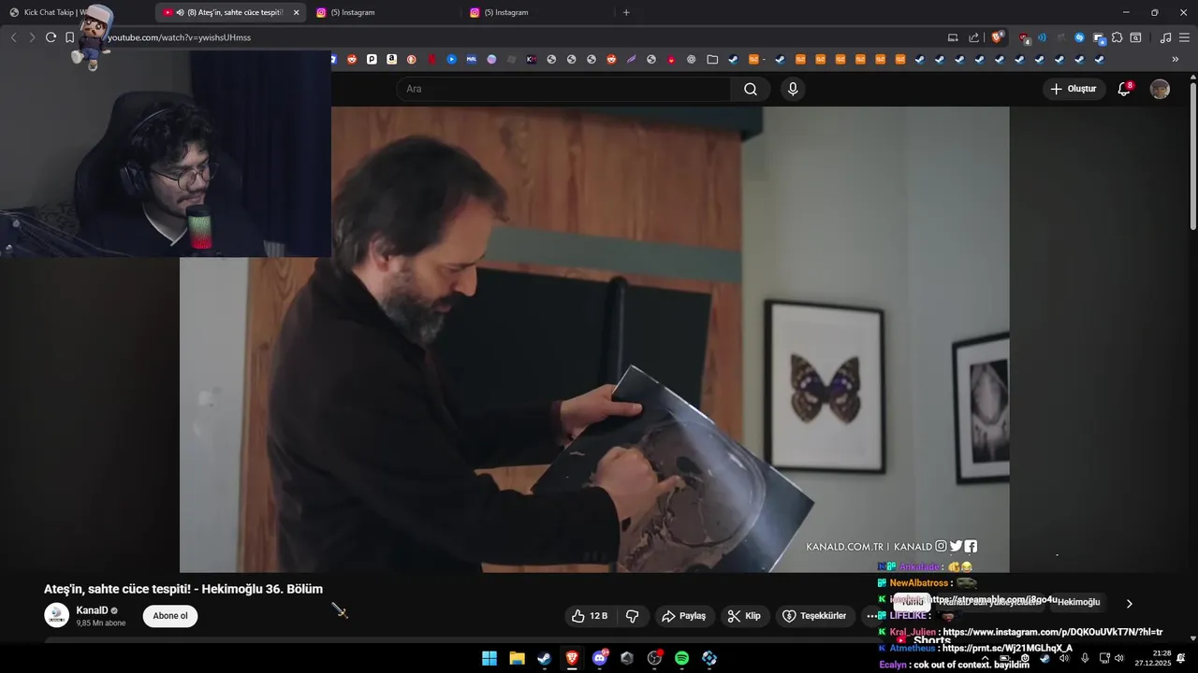Screen dimensions: 1198x673
Task: Click the Oluştur create button
Action: [1074, 89]
